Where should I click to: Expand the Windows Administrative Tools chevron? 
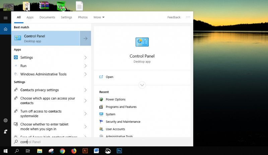point(85,74)
